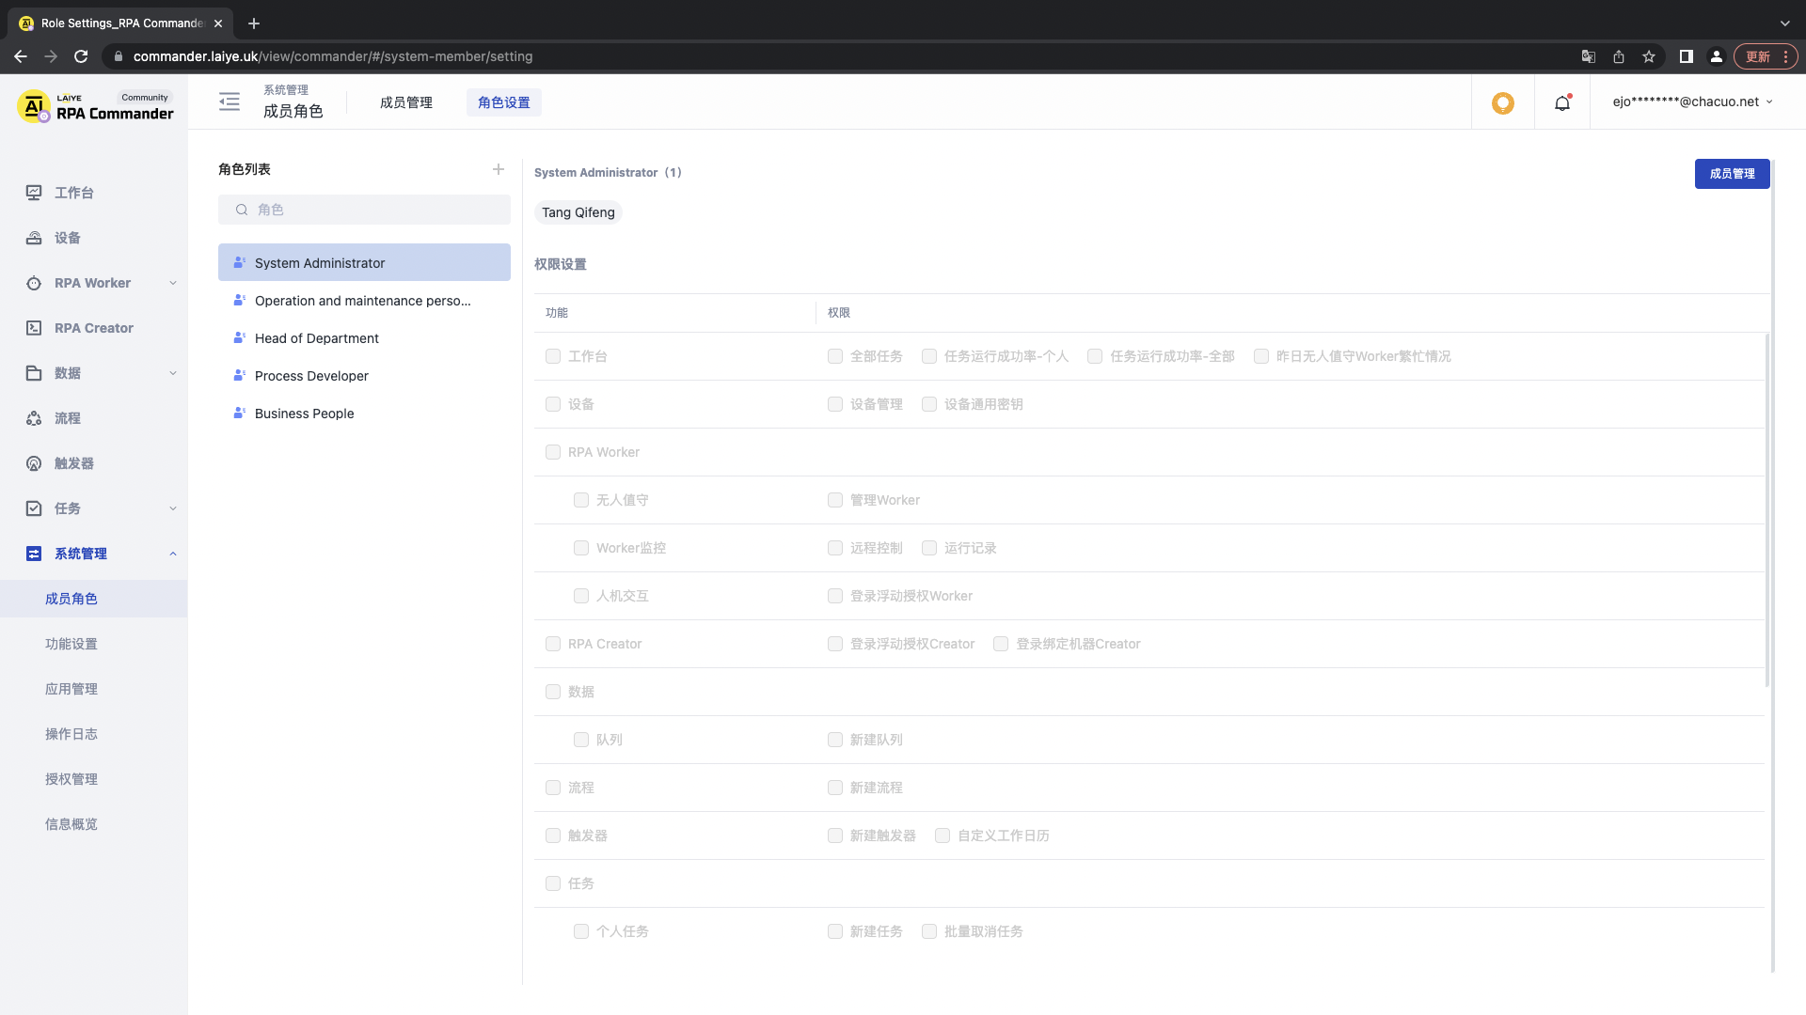Select the System Administrator role
The image size is (1806, 1015).
[364, 262]
